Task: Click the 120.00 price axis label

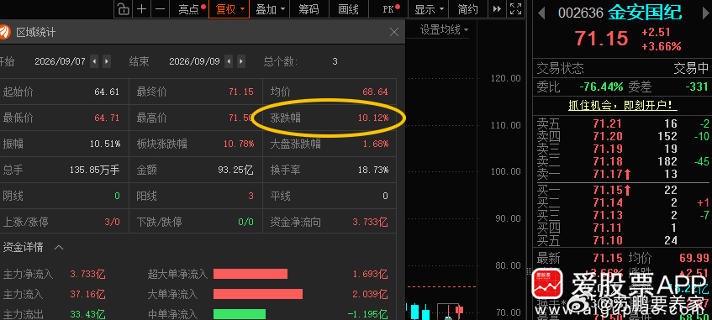Action: [x=505, y=78]
